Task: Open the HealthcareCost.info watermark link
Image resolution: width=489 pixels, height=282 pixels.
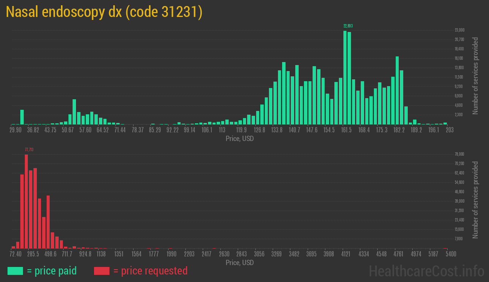Action: click(426, 271)
